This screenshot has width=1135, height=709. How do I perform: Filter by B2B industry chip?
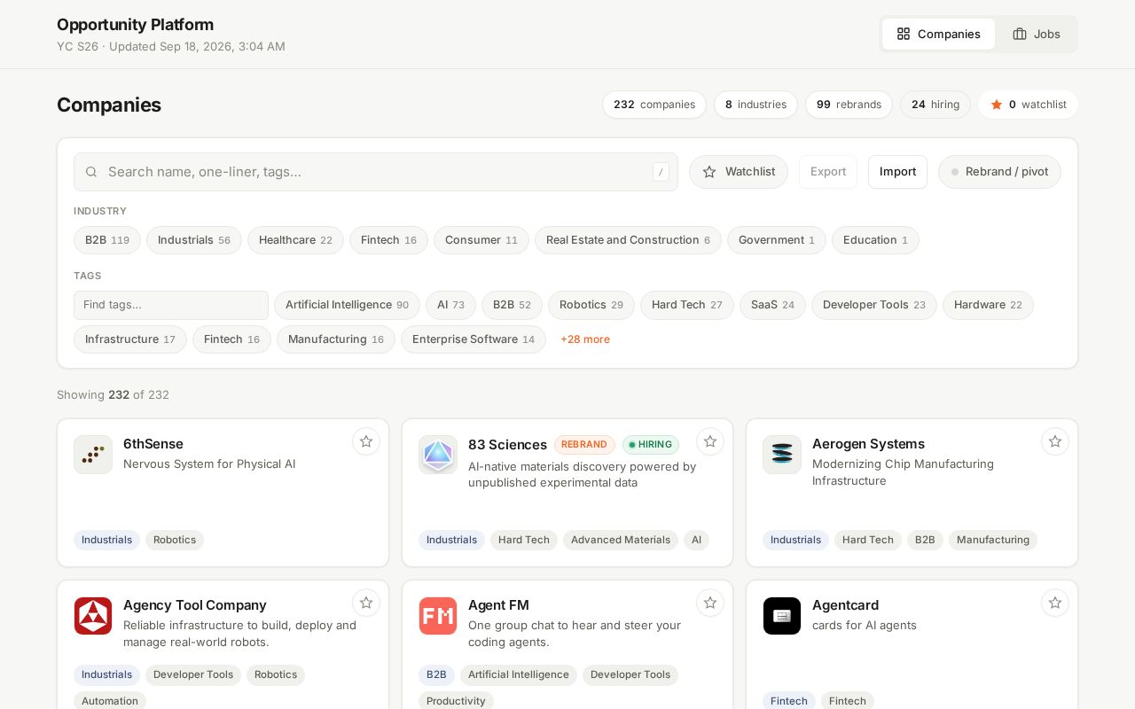[x=107, y=240]
